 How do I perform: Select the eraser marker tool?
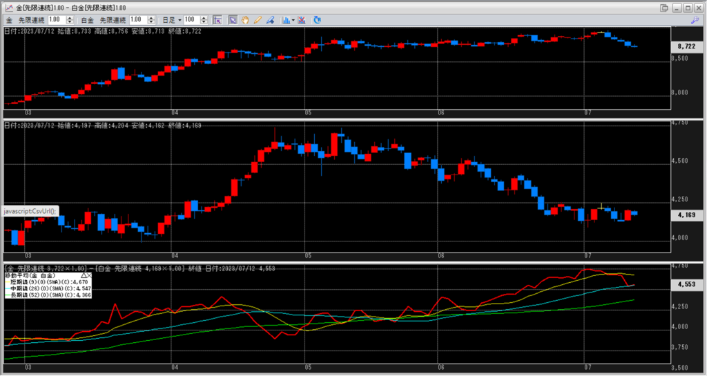270,20
